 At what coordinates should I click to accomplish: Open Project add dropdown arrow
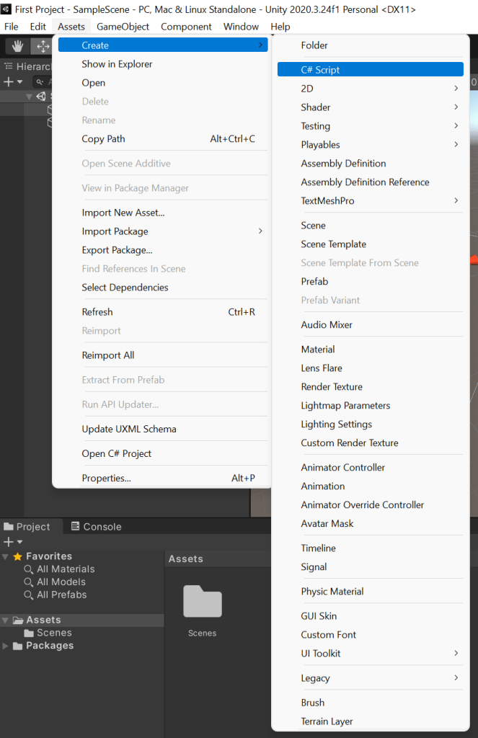[19, 542]
